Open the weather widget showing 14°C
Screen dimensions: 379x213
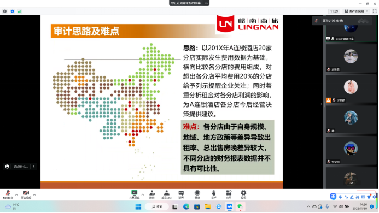click(12, 206)
